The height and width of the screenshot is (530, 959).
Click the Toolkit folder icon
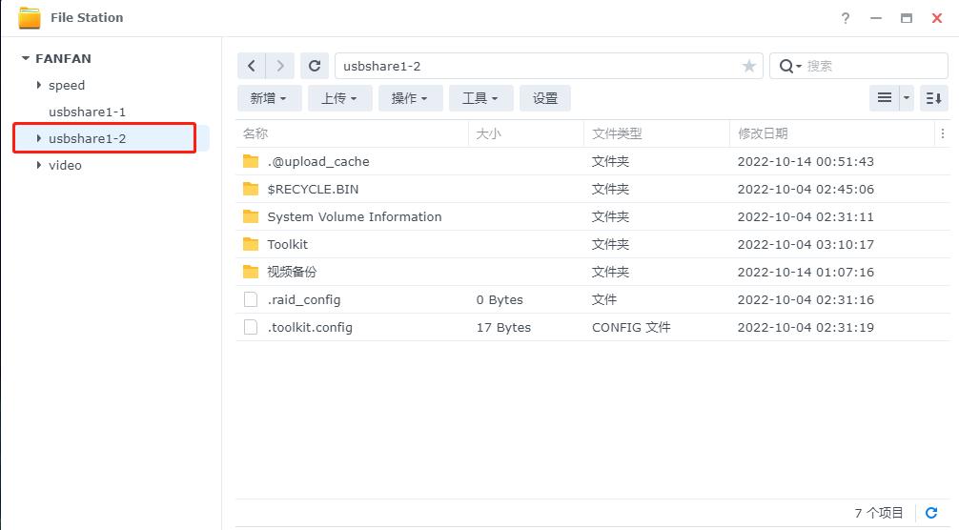[x=250, y=244]
